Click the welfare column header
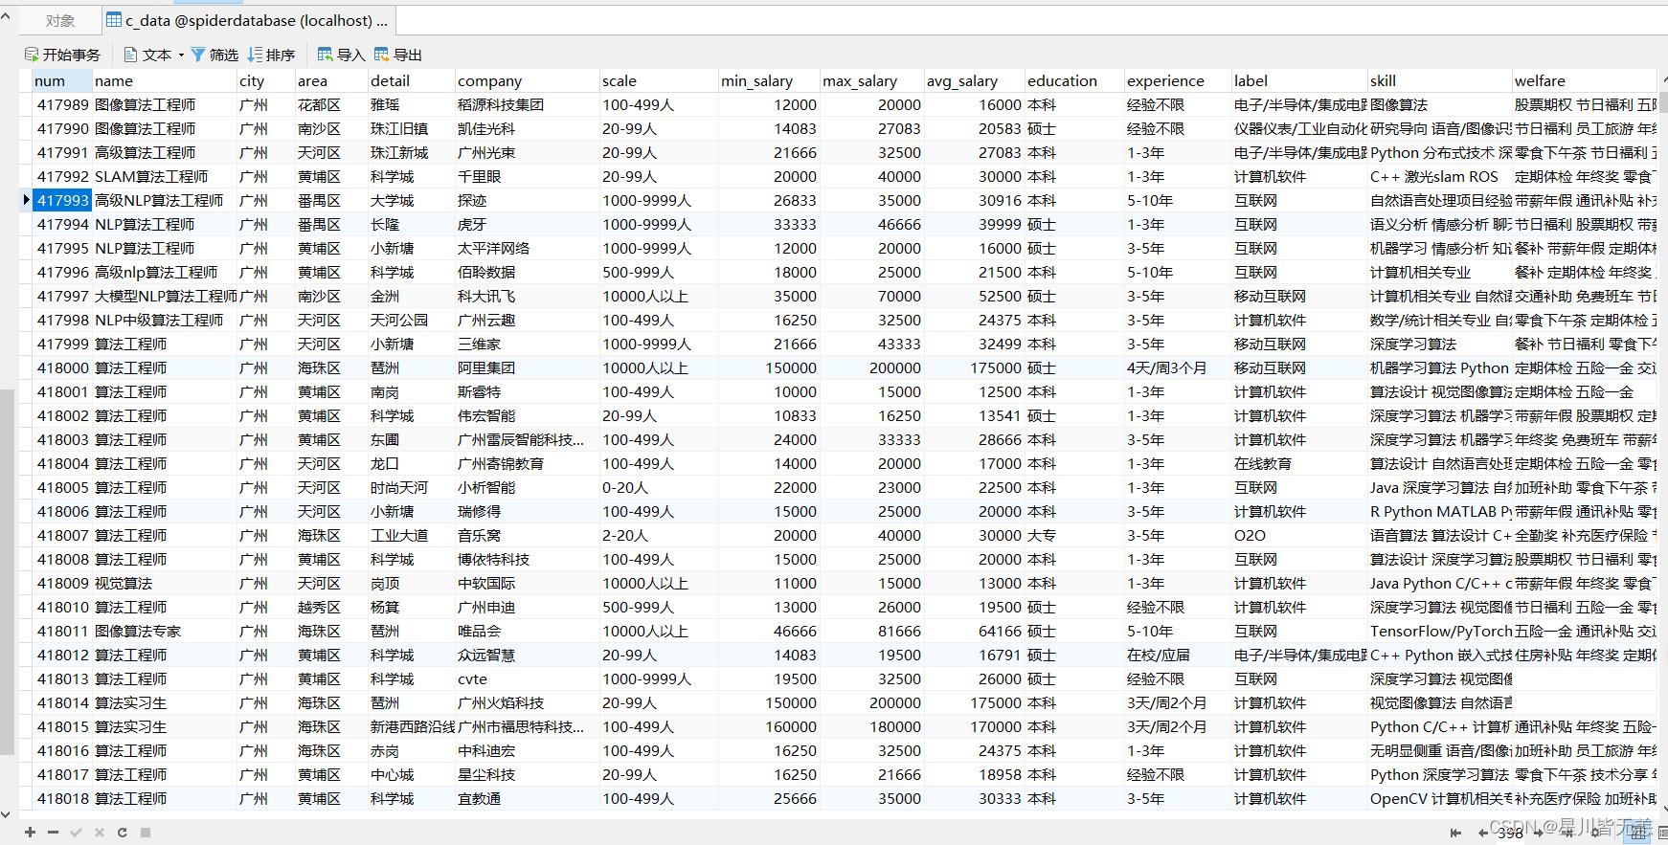1668x845 pixels. [x=1585, y=80]
